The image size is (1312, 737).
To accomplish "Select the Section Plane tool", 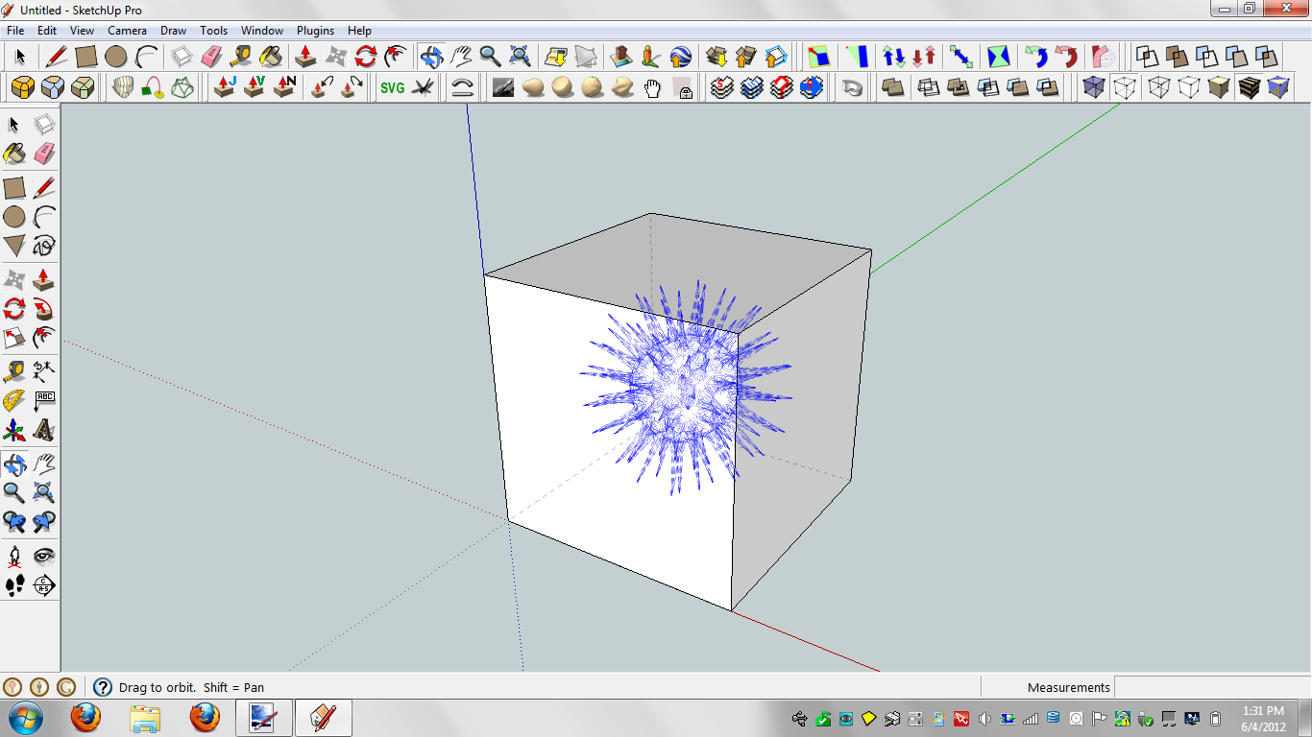I will (x=43, y=584).
